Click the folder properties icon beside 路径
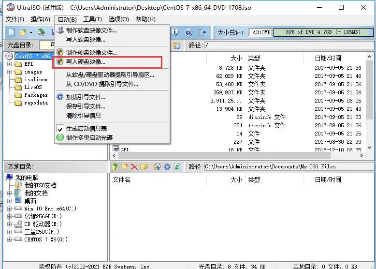 177,45
